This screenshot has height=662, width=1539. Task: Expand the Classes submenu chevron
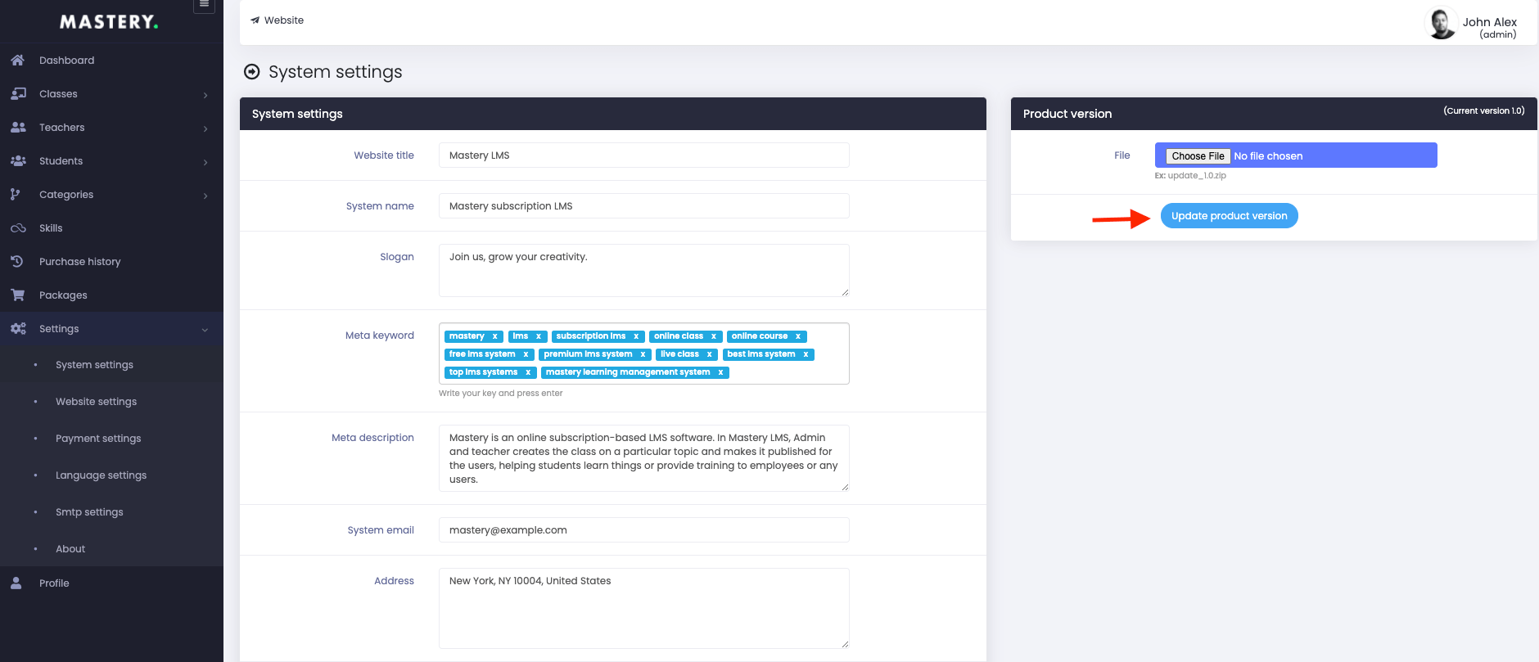tap(205, 95)
